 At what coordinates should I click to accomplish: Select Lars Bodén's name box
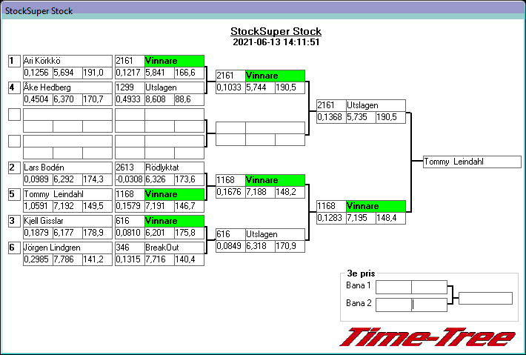click(67, 167)
